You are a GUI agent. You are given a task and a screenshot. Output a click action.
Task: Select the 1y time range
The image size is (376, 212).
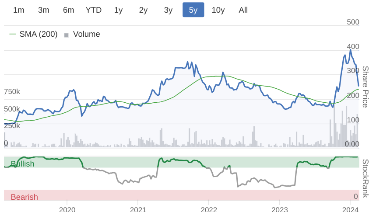click(x=119, y=10)
